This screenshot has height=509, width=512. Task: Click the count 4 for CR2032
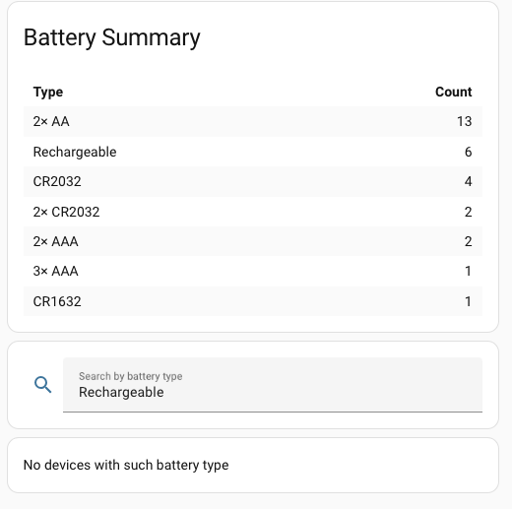coord(469,181)
